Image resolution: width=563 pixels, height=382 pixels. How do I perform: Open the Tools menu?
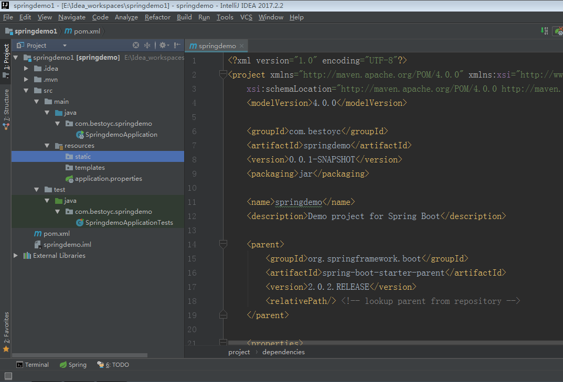(x=225, y=17)
